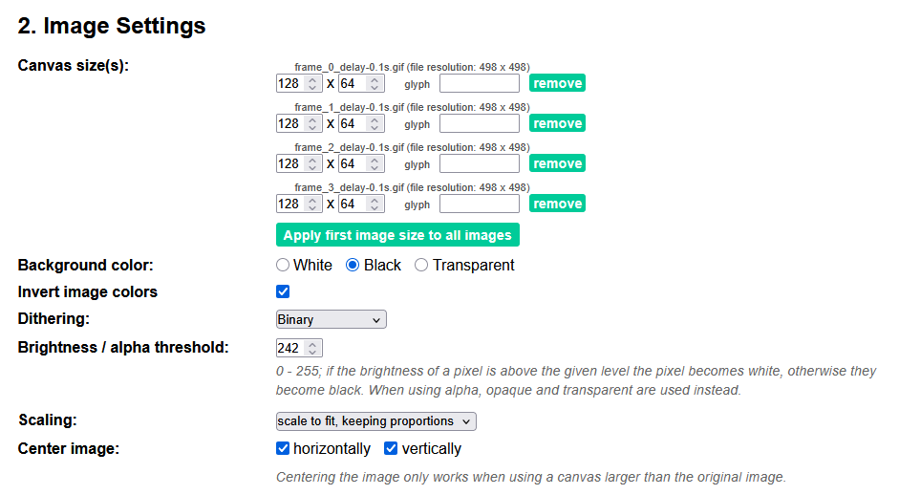899x495 pixels.
Task: Open the Scaling dropdown menu
Action: tap(375, 421)
